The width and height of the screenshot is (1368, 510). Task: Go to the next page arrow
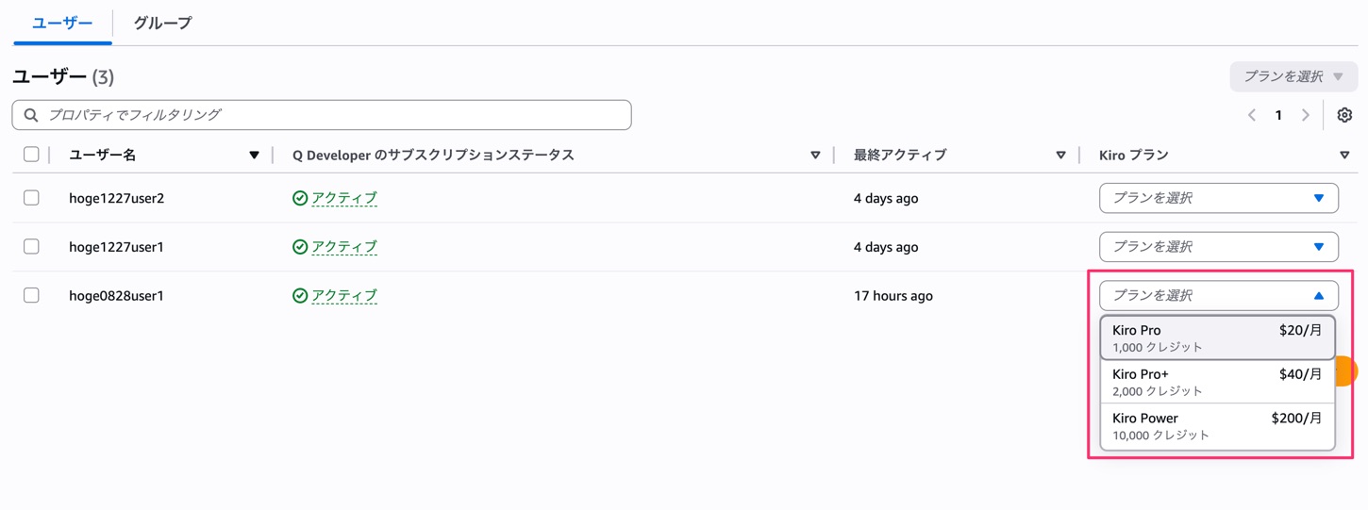click(x=1306, y=115)
